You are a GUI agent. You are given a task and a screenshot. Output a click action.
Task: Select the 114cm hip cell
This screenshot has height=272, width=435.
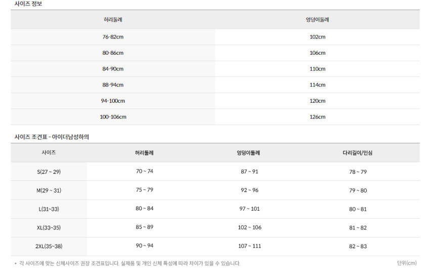317,85
